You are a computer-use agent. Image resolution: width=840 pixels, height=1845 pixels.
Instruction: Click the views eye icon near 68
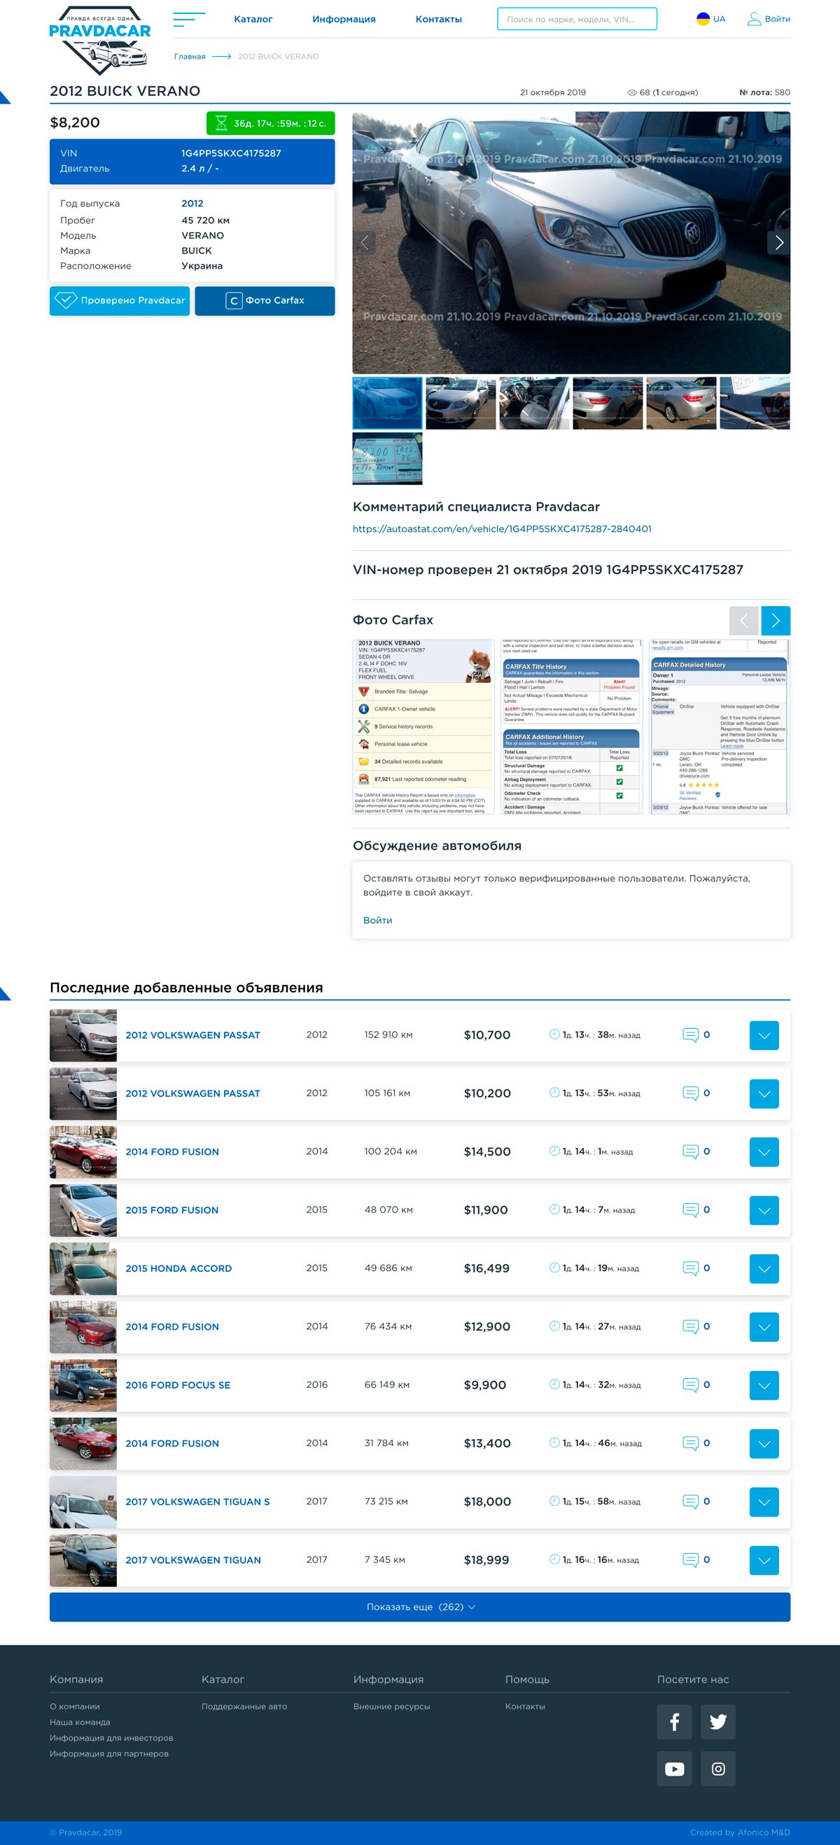coord(631,92)
